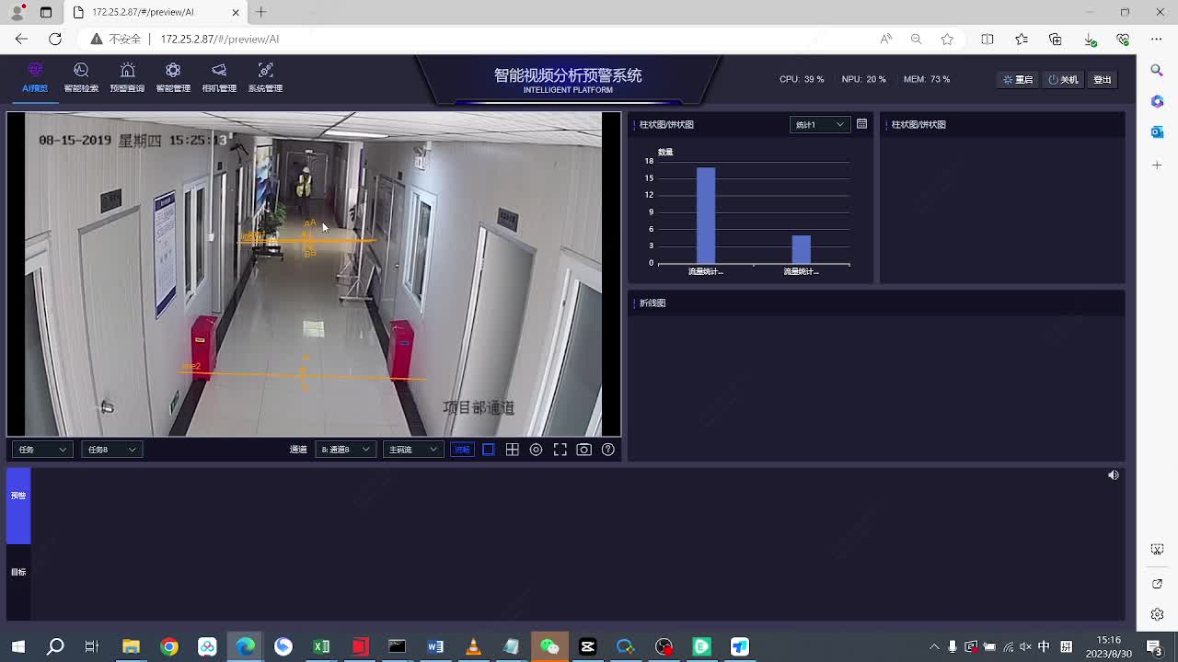Click the help question mark icon
Image resolution: width=1178 pixels, height=662 pixels.
click(607, 450)
